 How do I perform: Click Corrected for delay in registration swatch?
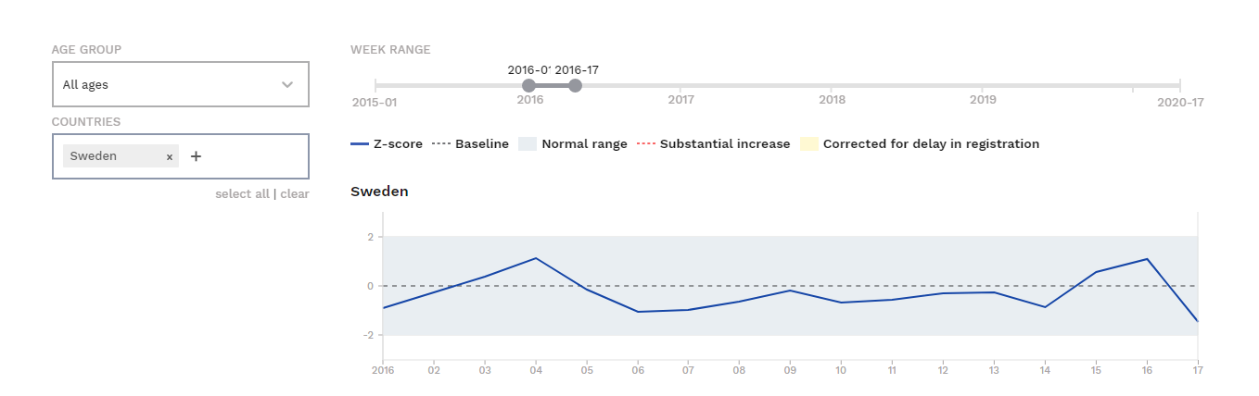[809, 144]
